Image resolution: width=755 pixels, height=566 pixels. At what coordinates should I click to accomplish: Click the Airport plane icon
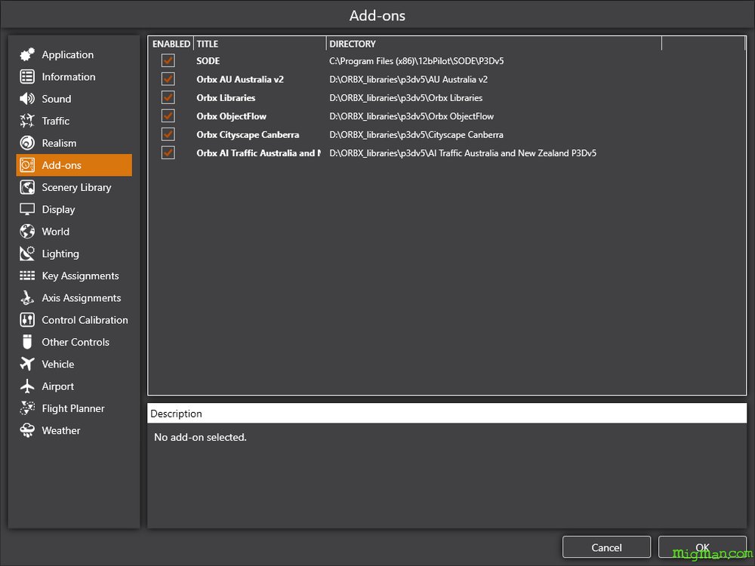[x=27, y=386]
